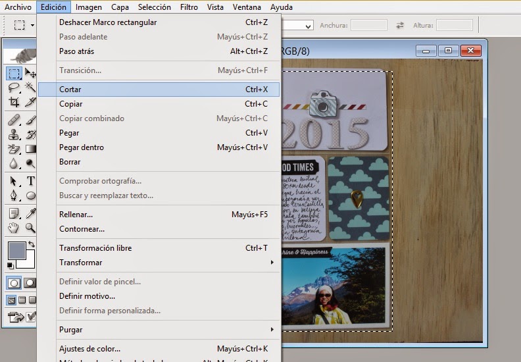Open the Ayuda menu
521x362 pixels.
pos(282,7)
